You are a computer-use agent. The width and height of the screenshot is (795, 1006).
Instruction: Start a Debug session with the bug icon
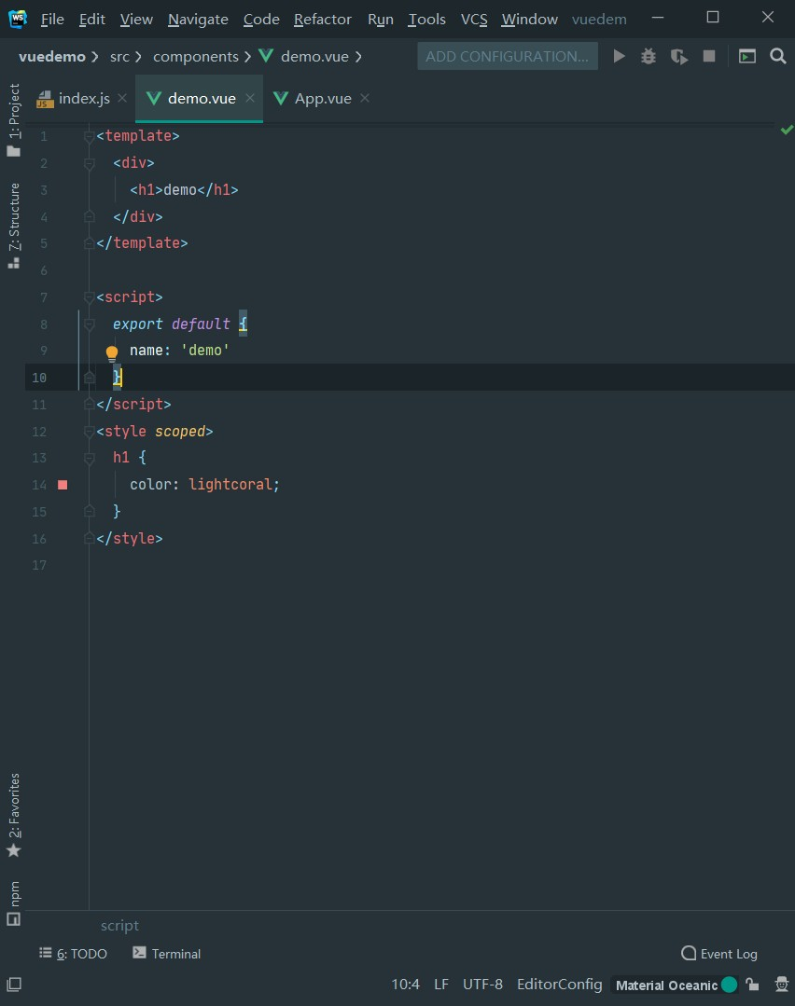click(648, 56)
